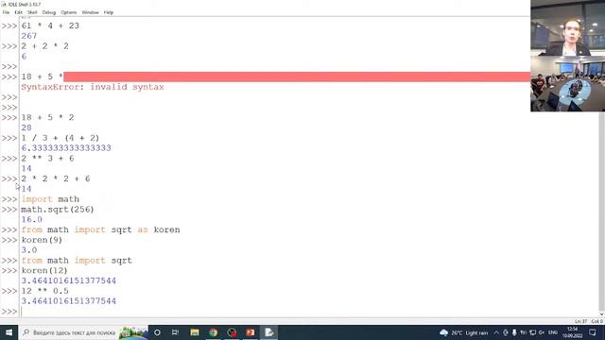The image size is (605, 340).
Task: Open the File menu in IDLE Shell
Action: 6,12
